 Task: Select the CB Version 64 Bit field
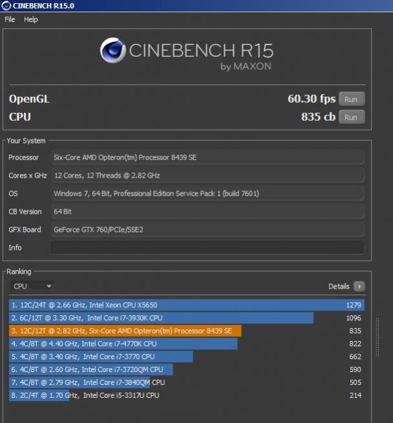pos(207,212)
